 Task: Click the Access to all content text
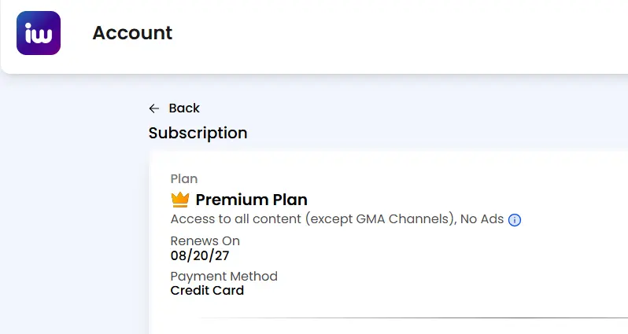pyautogui.click(x=236, y=219)
